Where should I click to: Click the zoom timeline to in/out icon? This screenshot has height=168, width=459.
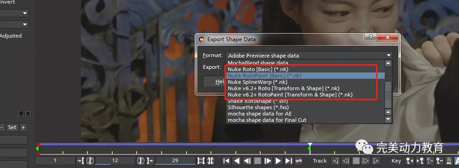tap(201, 161)
